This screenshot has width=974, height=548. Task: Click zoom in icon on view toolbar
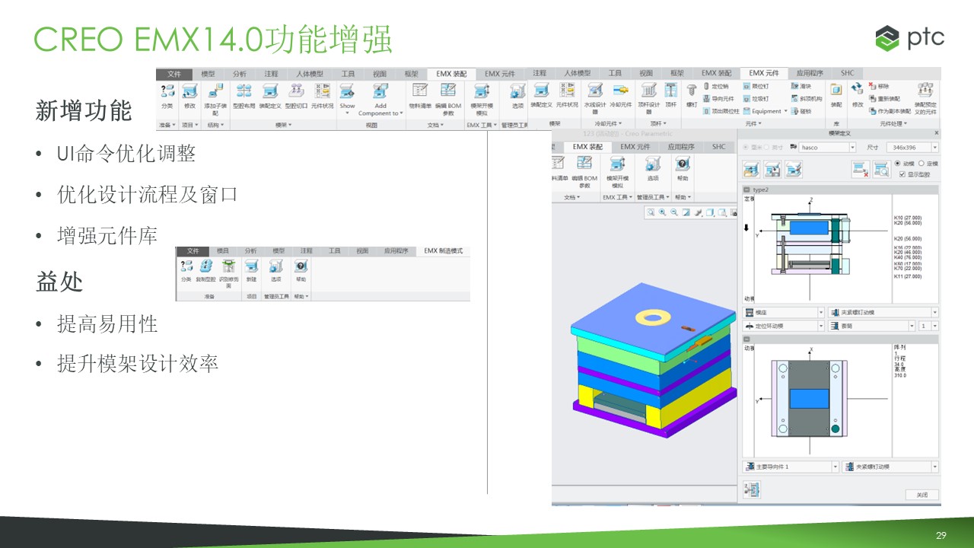click(x=663, y=213)
